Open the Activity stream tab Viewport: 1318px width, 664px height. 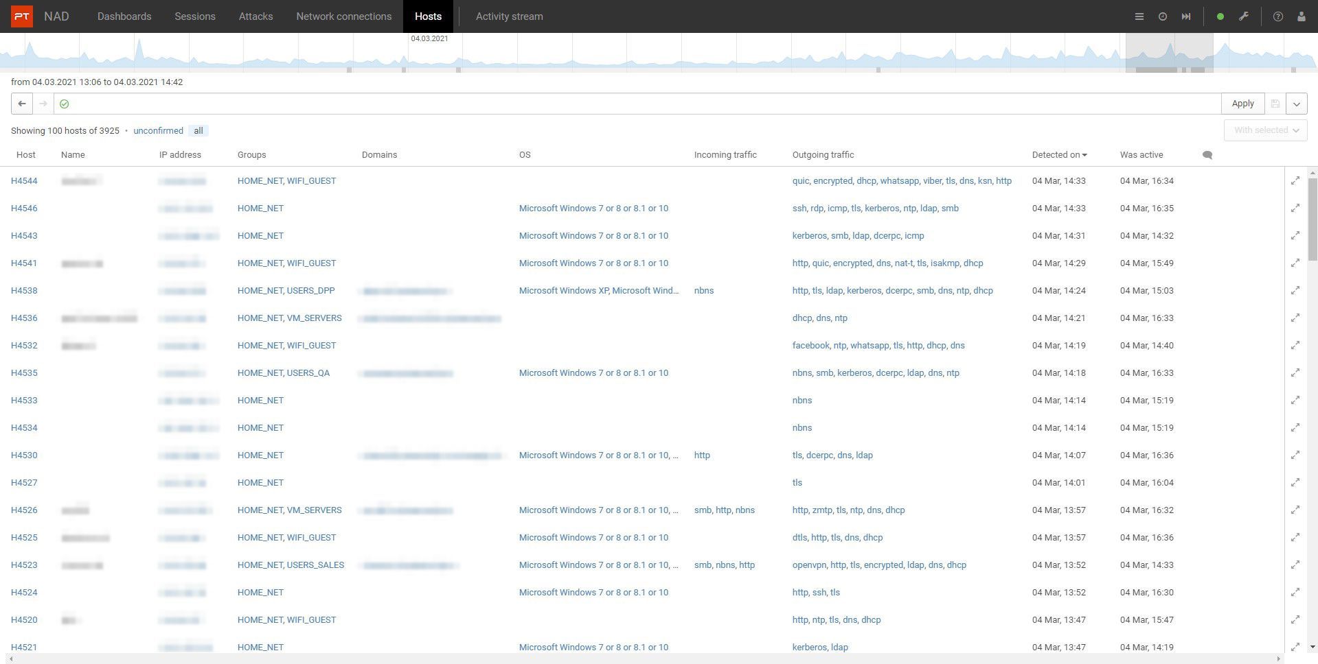point(510,16)
